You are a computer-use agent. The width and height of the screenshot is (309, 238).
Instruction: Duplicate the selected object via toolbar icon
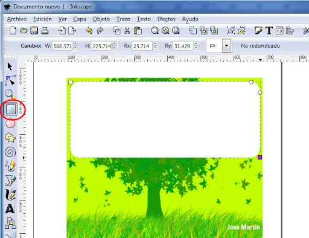point(193,31)
